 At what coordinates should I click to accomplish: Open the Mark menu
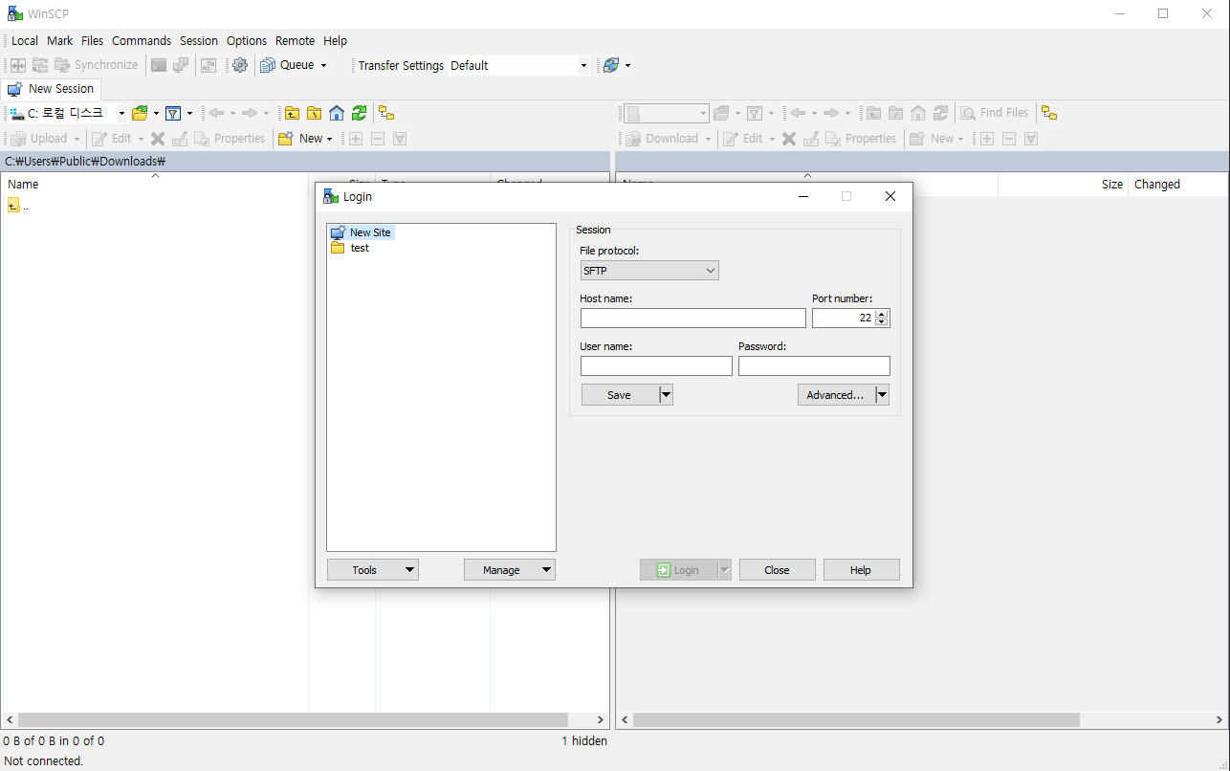coord(60,40)
